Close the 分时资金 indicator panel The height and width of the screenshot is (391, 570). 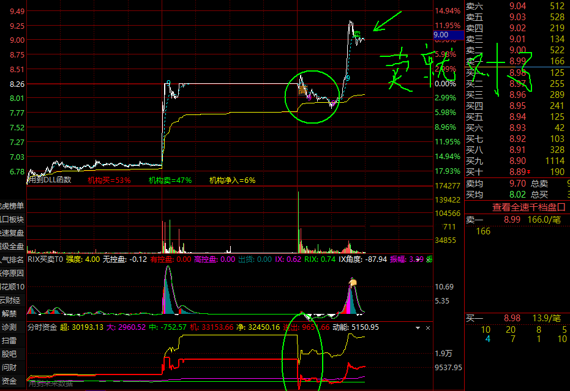click(x=428, y=328)
